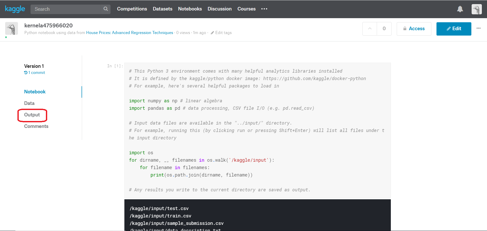Navigate to Datasets in the top bar

(162, 9)
